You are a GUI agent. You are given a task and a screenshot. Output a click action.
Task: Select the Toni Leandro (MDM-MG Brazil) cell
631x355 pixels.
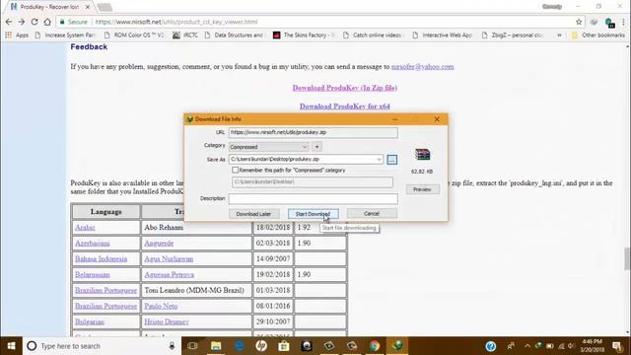196,290
